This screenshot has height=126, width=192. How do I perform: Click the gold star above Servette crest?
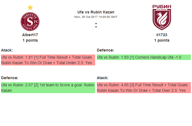pyautogui.click(x=30, y=7)
